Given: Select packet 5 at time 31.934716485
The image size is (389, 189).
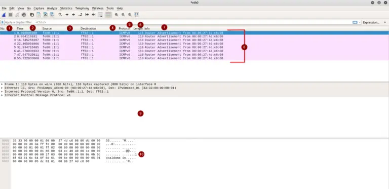Looking at the screenshot, I should tap(194, 47).
